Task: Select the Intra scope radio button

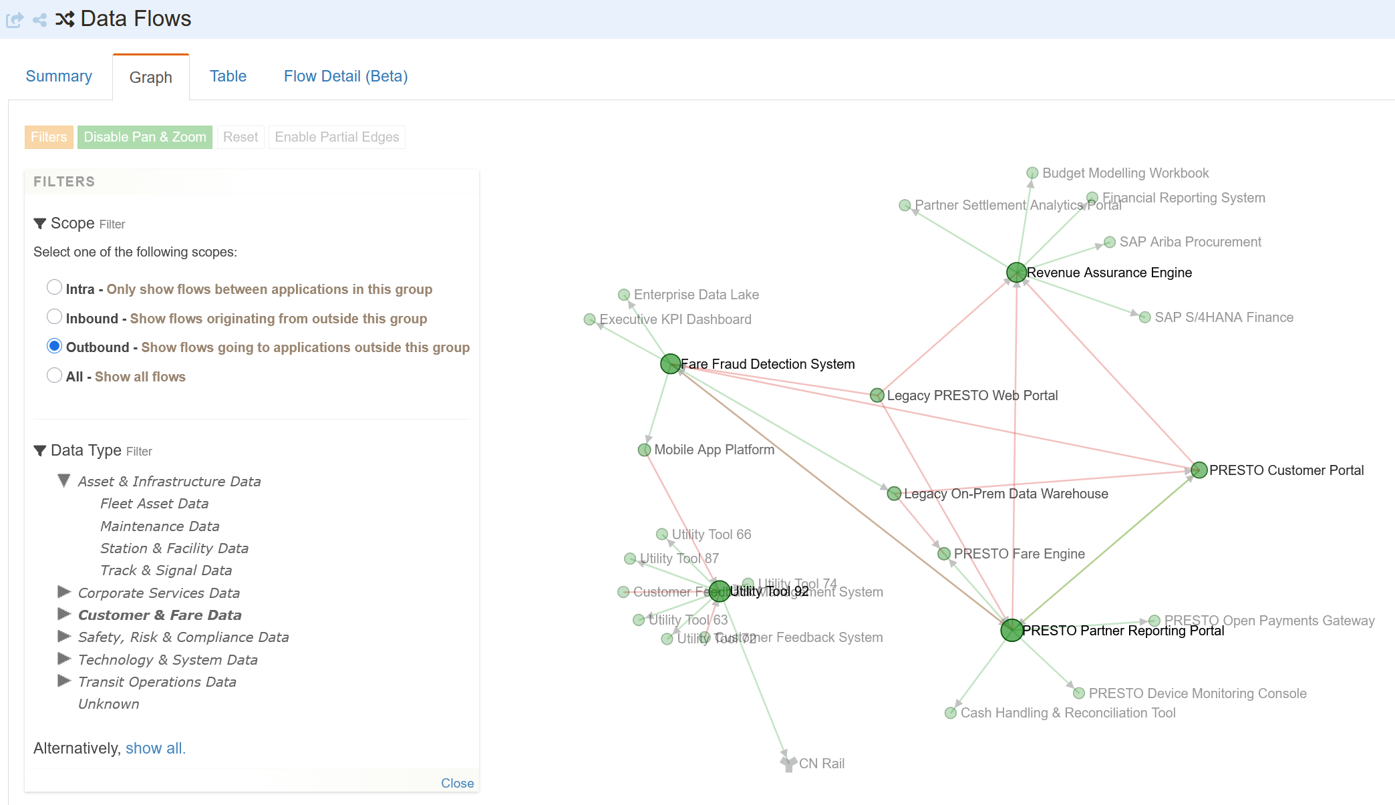Action: [54, 287]
